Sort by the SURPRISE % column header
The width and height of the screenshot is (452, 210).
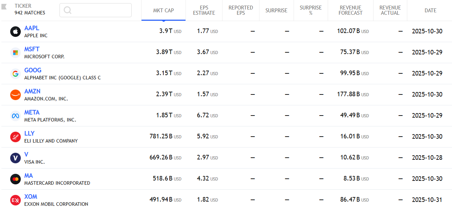point(310,11)
